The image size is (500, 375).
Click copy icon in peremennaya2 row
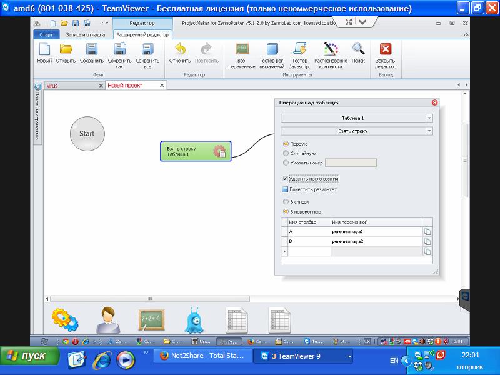click(427, 241)
